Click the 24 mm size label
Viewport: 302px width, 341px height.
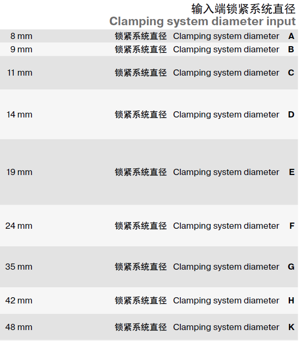[x=19, y=226]
